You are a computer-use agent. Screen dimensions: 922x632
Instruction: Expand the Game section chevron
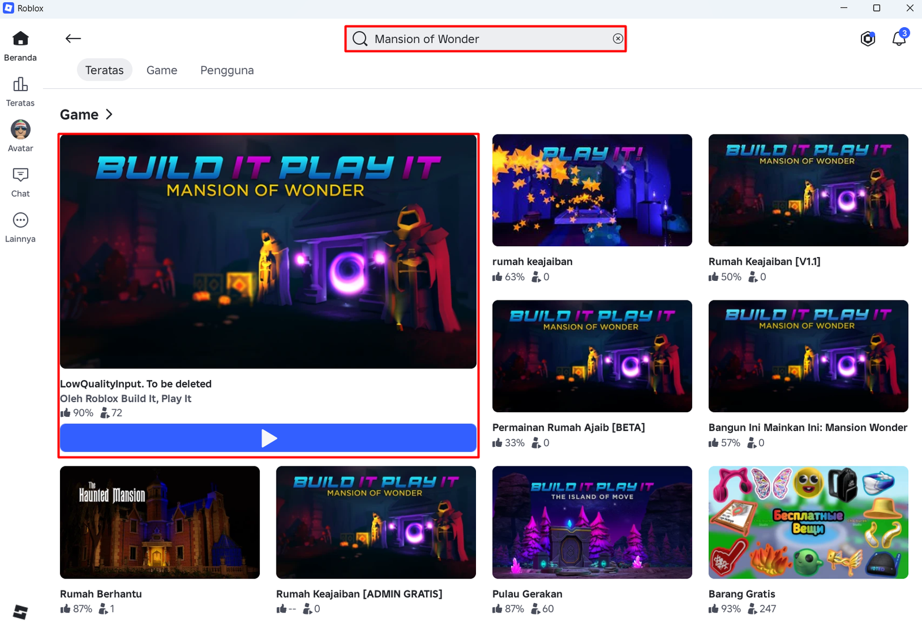point(109,115)
